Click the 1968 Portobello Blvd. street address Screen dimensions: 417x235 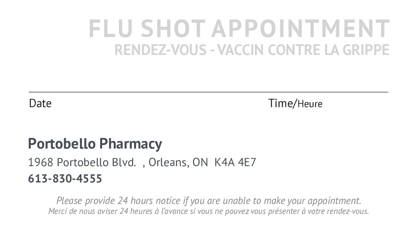tap(82, 163)
